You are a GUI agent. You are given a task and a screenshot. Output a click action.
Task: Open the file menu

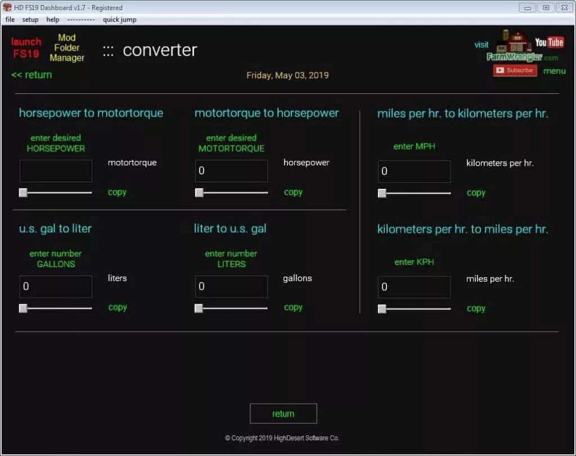[10, 20]
